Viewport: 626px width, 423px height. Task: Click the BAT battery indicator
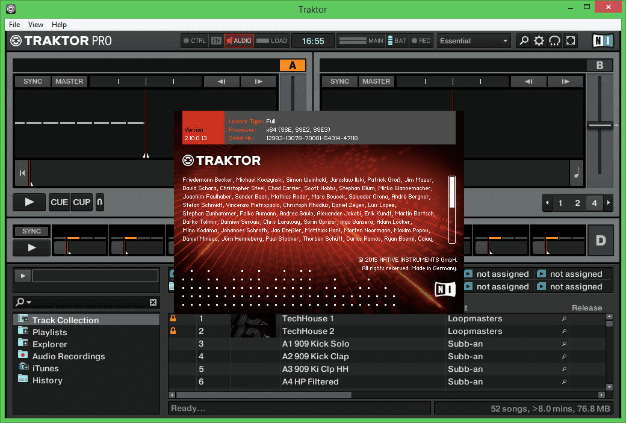pos(397,41)
